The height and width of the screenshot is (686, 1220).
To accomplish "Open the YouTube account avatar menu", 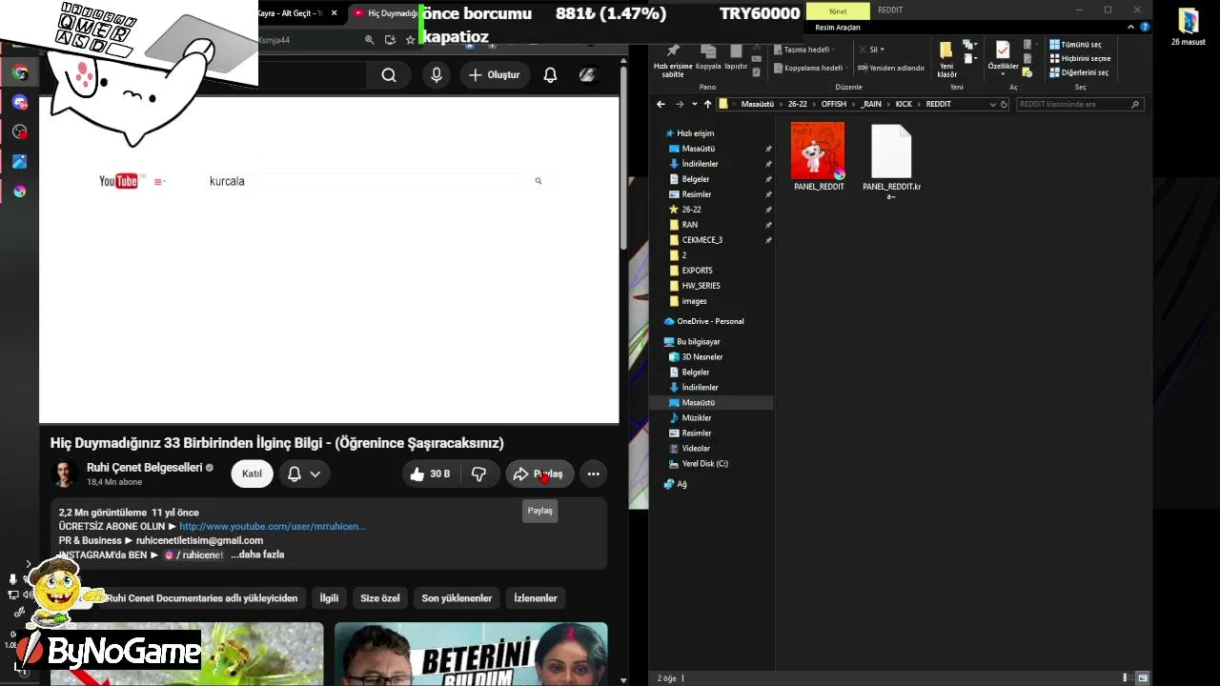I will tap(589, 75).
